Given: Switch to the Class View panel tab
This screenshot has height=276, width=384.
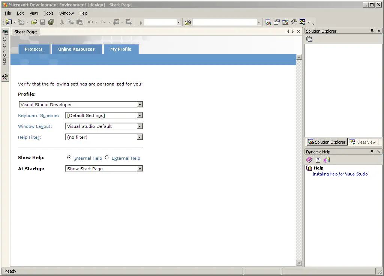Looking at the screenshot, I should tap(363, 142).
